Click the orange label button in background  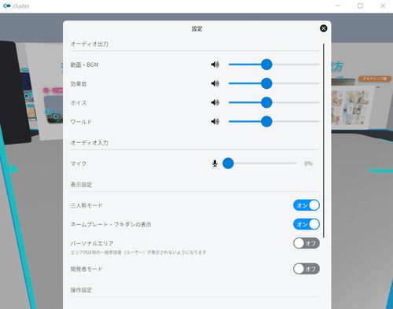tap(375, 79)
